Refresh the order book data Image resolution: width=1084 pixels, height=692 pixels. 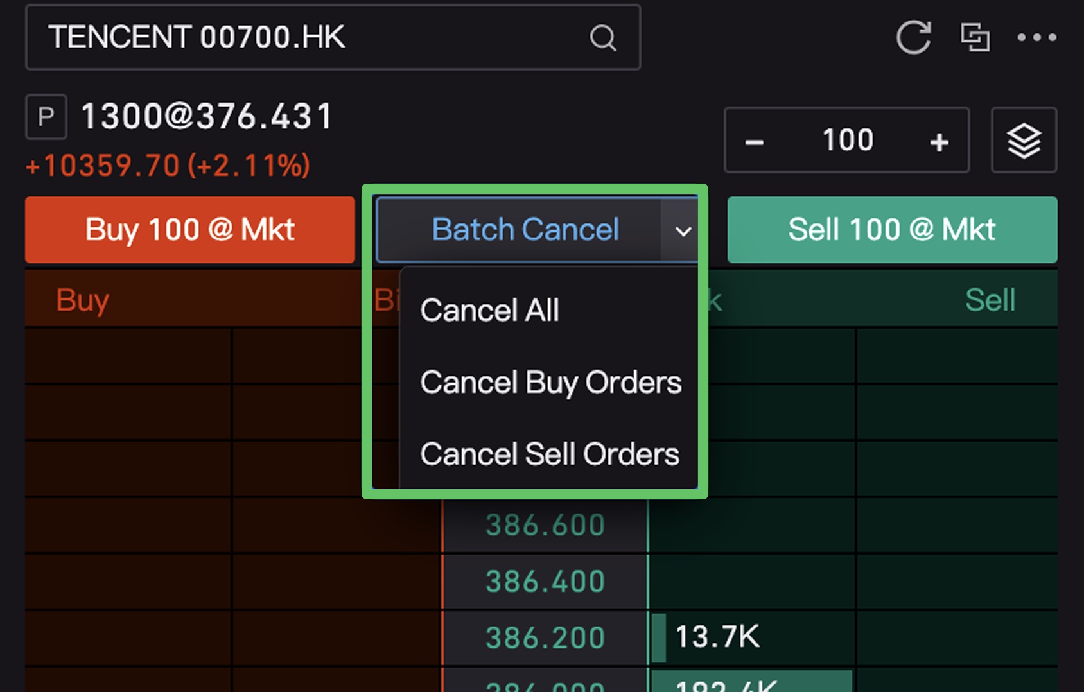point(913,37)
